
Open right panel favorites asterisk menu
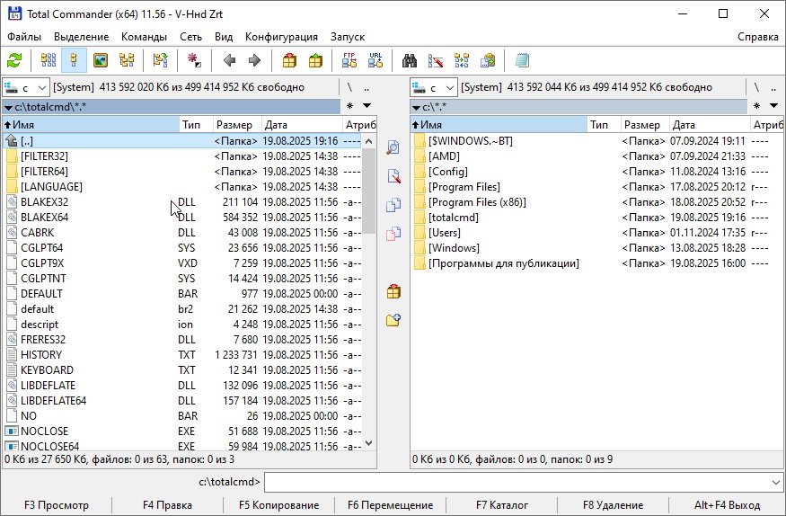(757, 106)
